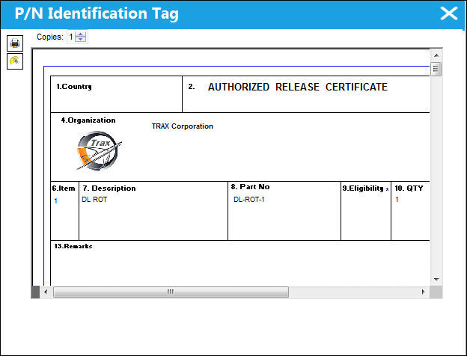The image size is (467, 356).
Task: Click horizontal scrollbar left arrow
Action: (46, 292)
